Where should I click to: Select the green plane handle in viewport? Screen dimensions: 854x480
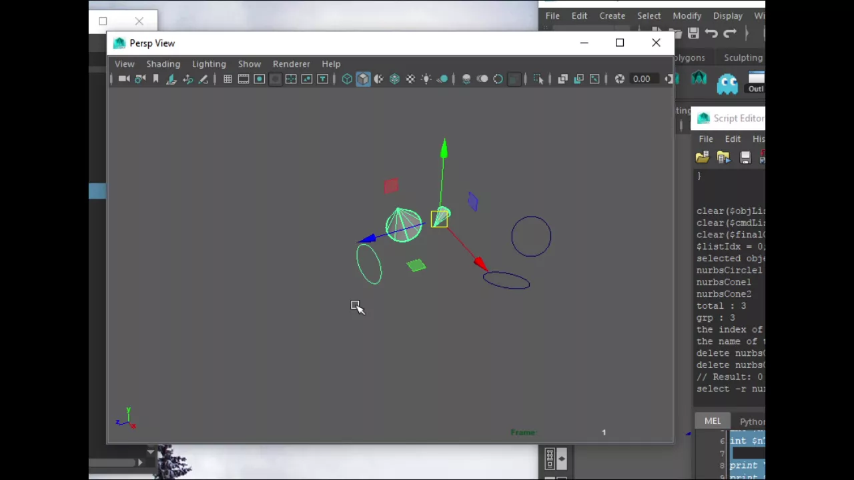[x=416, y=266]
